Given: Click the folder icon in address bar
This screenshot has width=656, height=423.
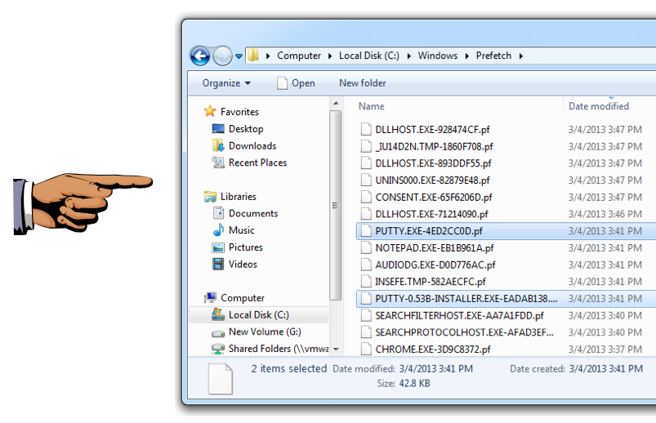Looking at the screenshot, I should pyautogui.click(x=253, y=56).
